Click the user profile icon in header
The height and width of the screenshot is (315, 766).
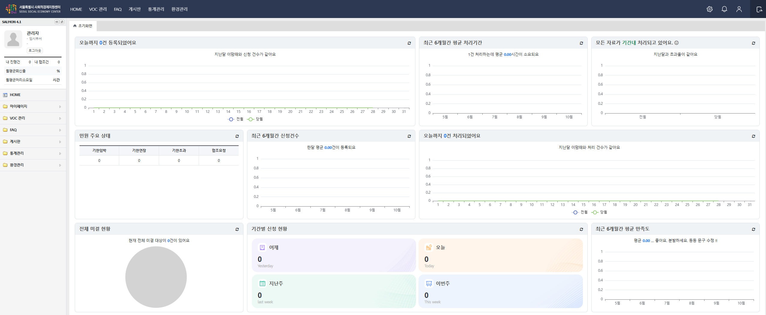point(739,9)
